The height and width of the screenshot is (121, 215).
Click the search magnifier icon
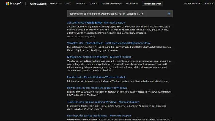coord(213,4)
